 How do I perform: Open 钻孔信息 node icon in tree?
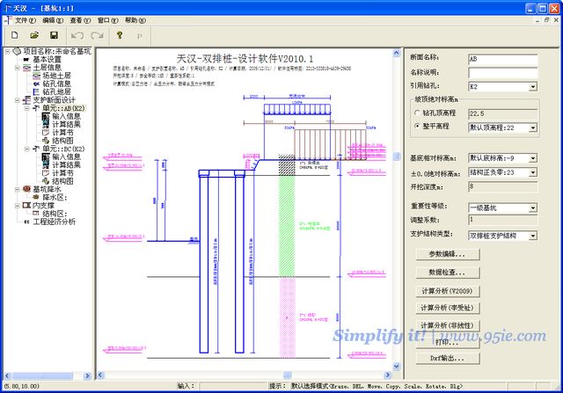pos(35,84)
